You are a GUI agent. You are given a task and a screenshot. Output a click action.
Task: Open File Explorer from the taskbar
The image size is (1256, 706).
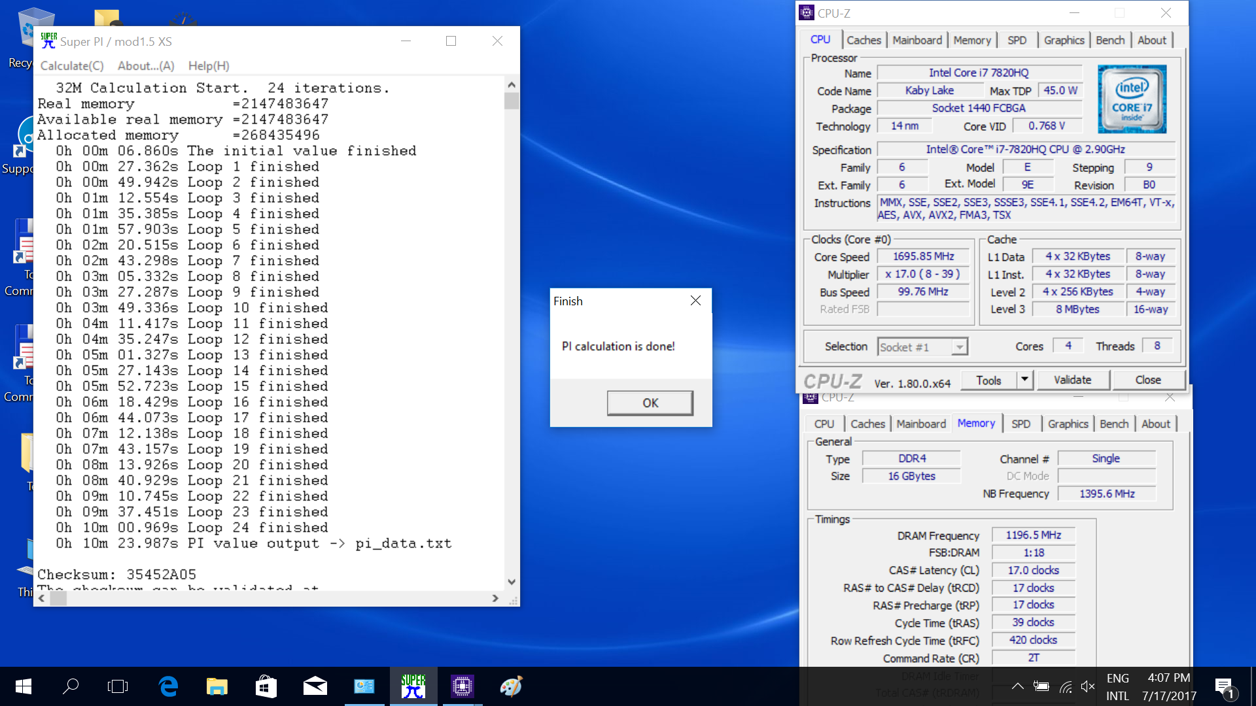217,686
